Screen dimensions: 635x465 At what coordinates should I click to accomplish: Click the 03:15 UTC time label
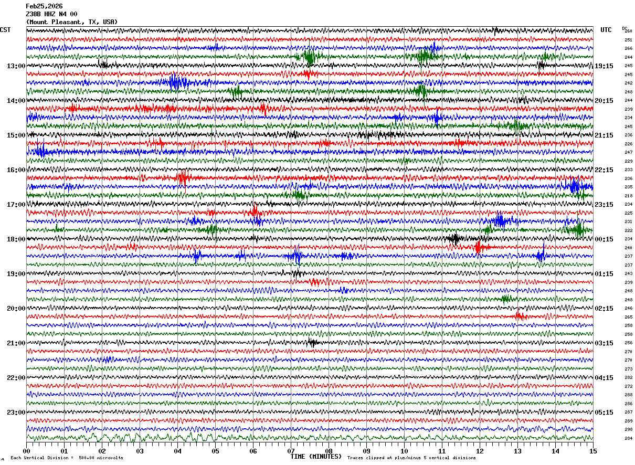[604, 343]
